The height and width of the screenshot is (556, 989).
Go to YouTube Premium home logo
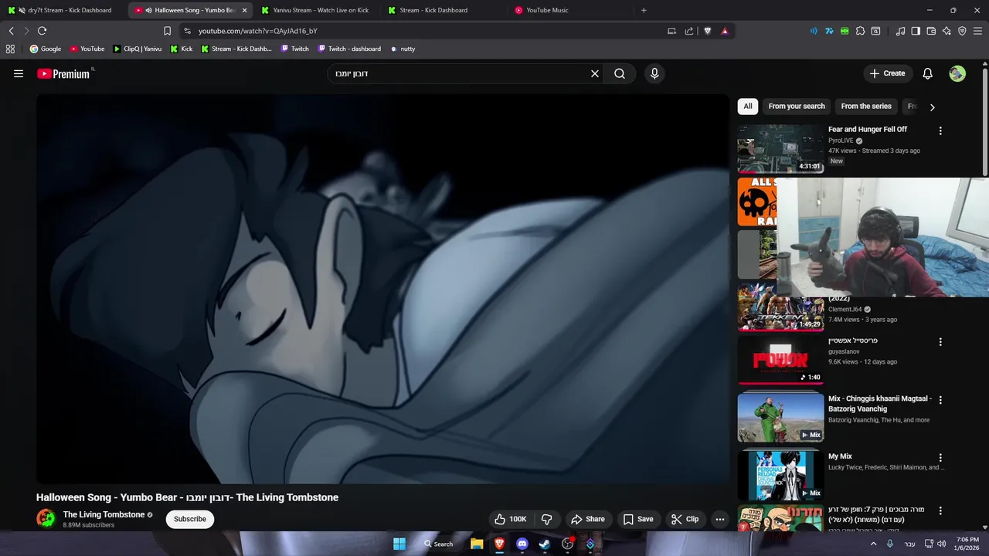(65, 73)
